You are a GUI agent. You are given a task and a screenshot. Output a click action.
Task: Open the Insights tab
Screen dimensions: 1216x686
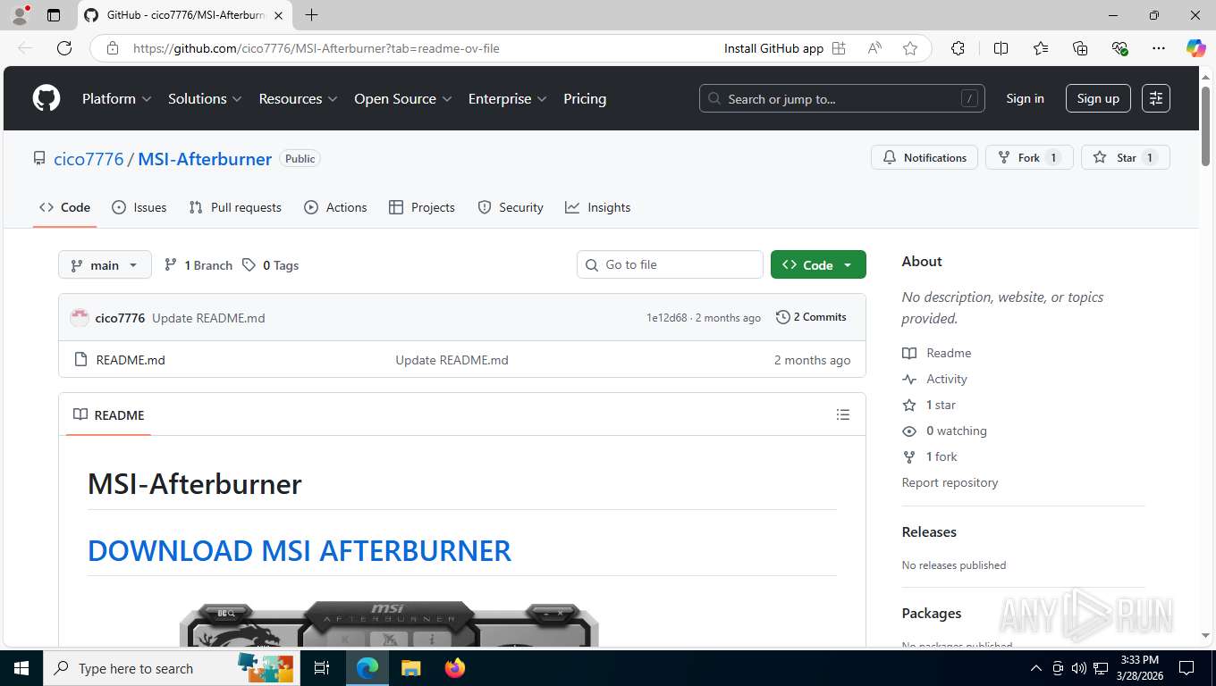597,207
